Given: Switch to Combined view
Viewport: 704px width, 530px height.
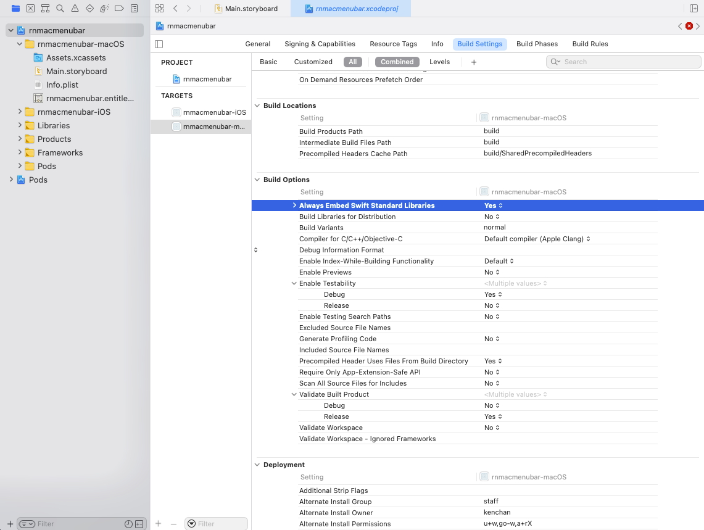Looking at the screenshot, I should click(x=397, y=62).
